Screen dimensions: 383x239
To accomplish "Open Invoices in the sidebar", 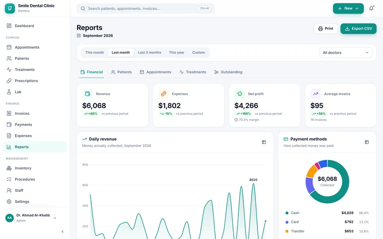I will coord(35,114).
